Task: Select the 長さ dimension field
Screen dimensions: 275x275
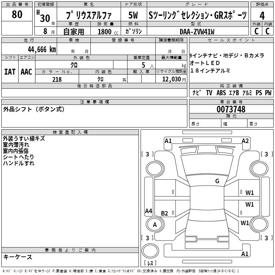Action: [205, 124]
